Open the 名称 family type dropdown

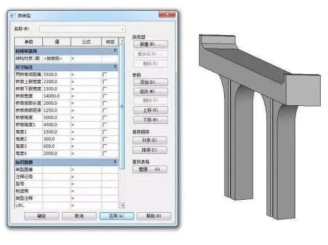82,29
